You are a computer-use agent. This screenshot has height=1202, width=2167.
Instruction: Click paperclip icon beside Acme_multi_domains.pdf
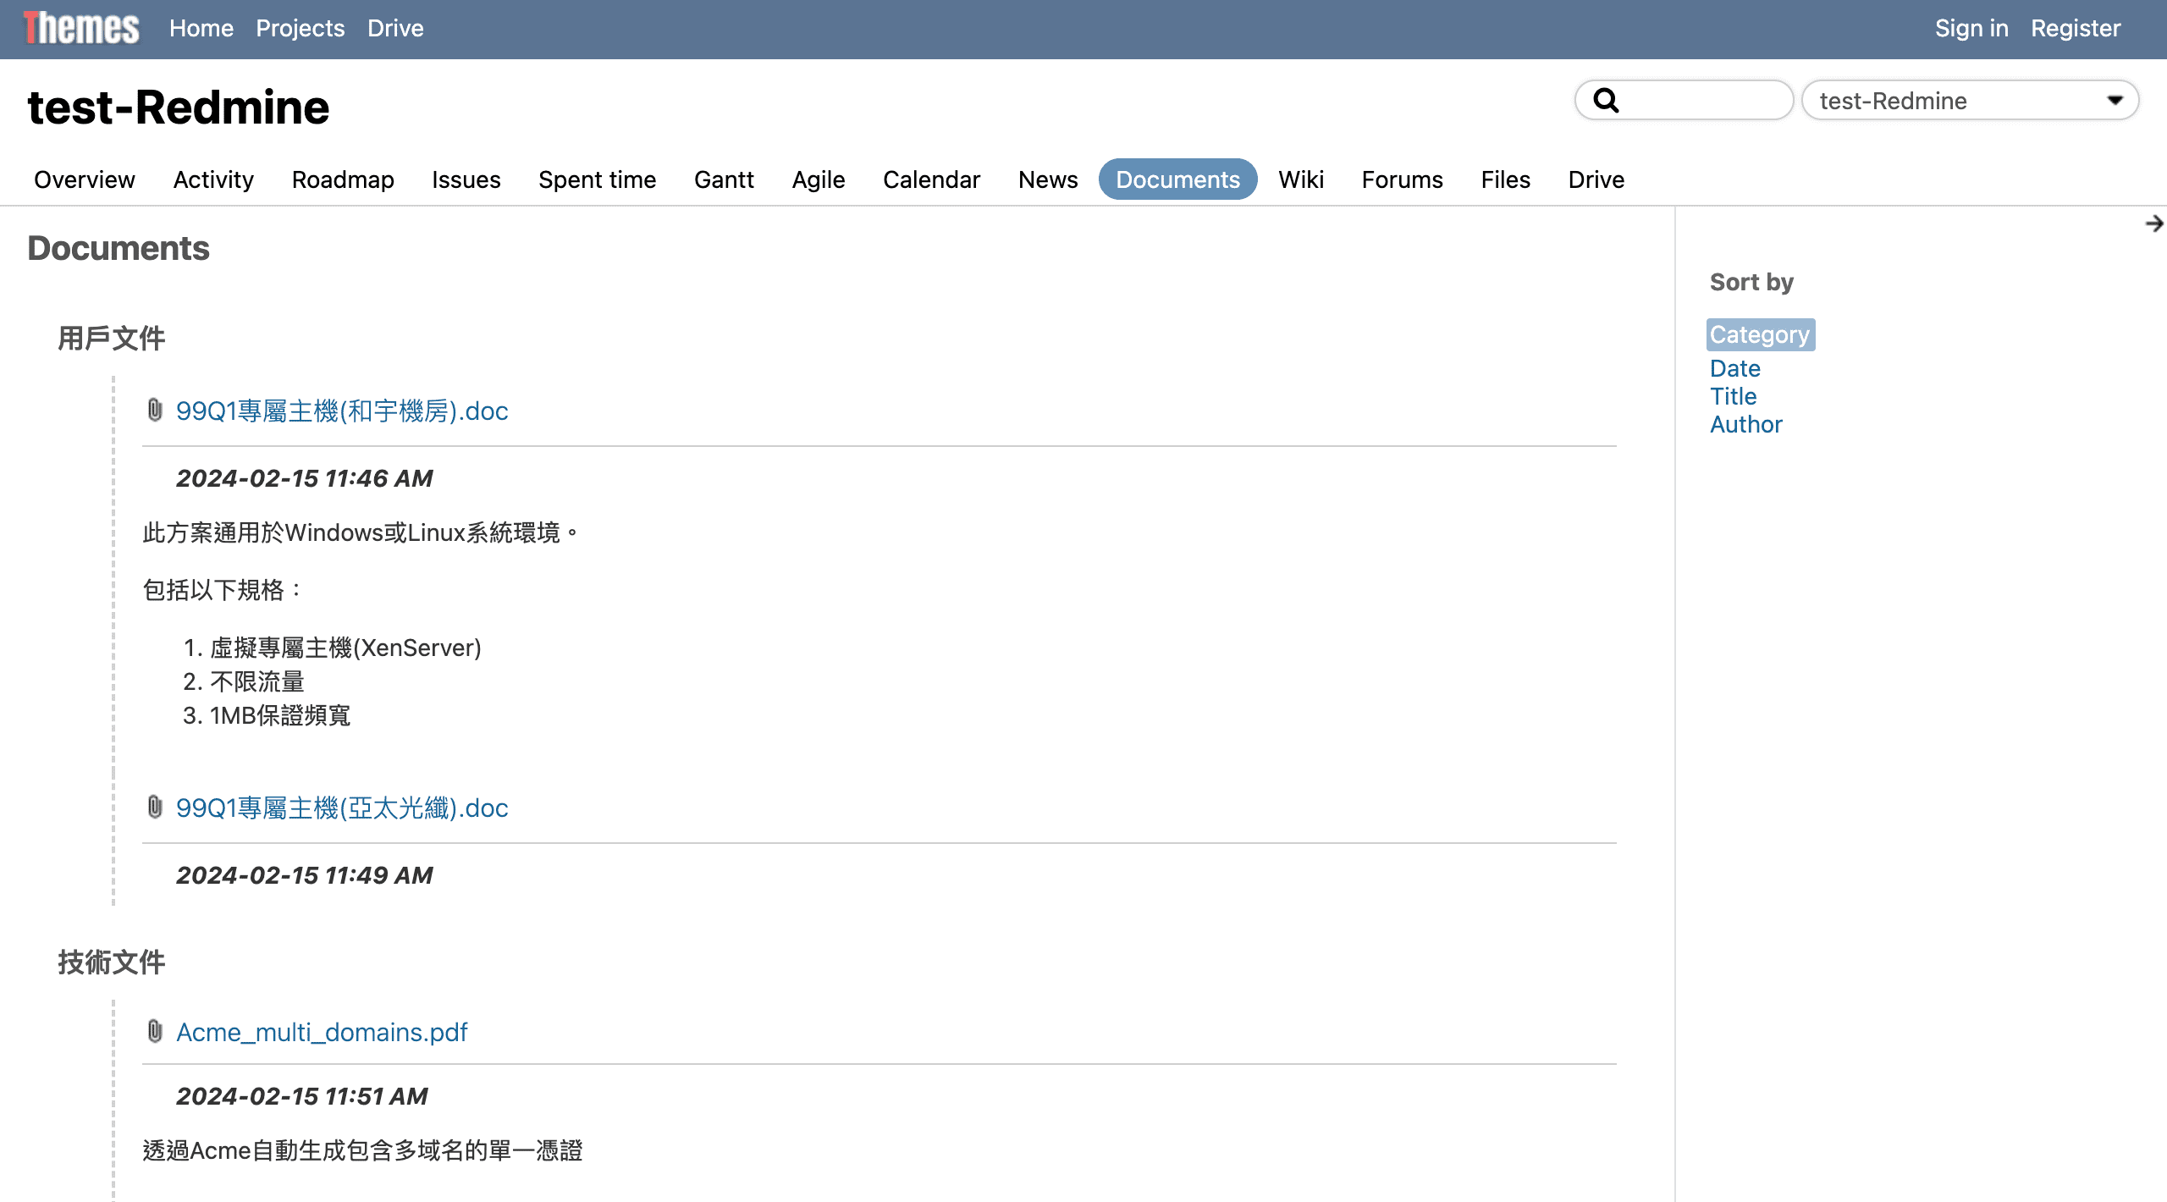point(155,1032)
